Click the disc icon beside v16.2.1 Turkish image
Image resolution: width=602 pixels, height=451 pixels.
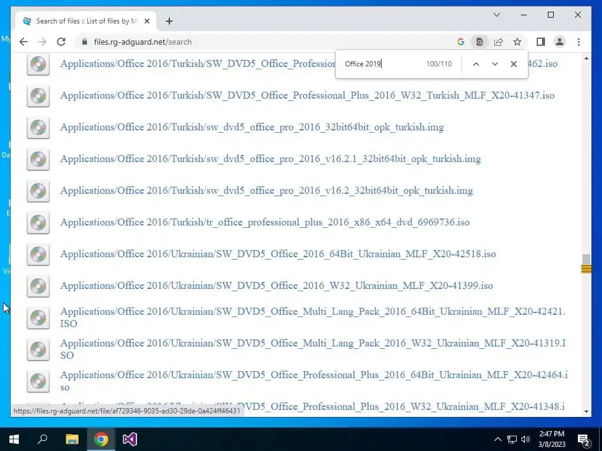[x=38, y=159]
